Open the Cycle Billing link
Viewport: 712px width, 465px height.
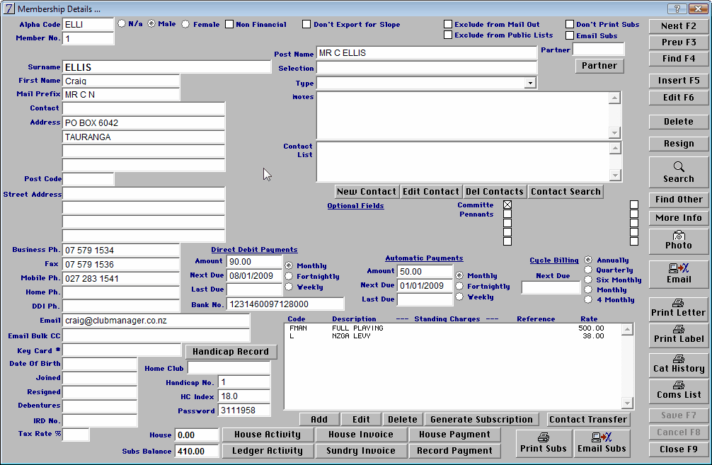[554, 260]
